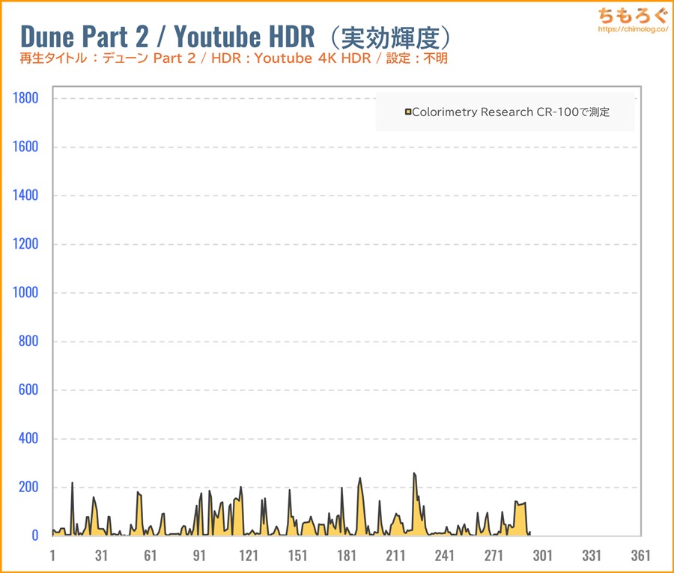
Task: Click the y-axis label 1200
Action: [25, 243]
